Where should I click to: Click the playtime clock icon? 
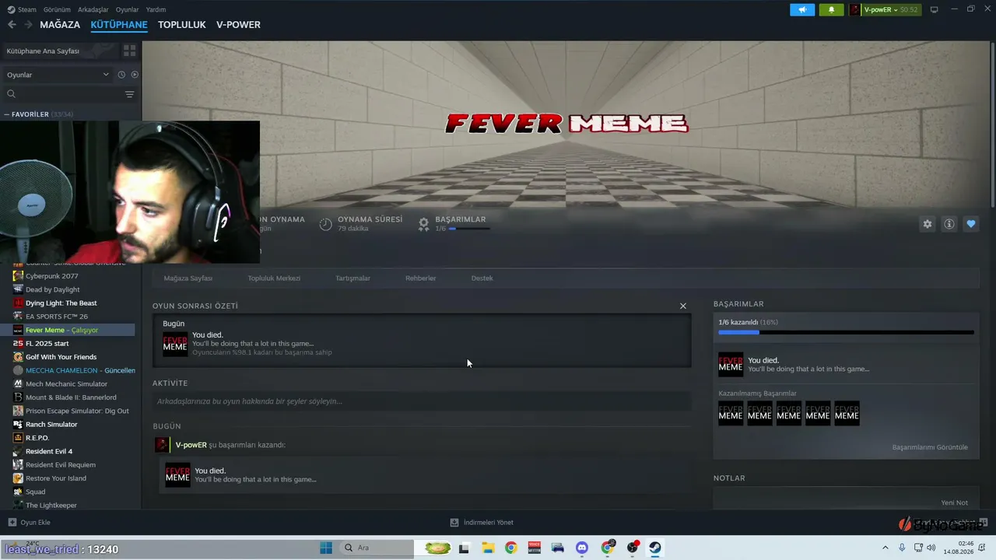(325, 224)
